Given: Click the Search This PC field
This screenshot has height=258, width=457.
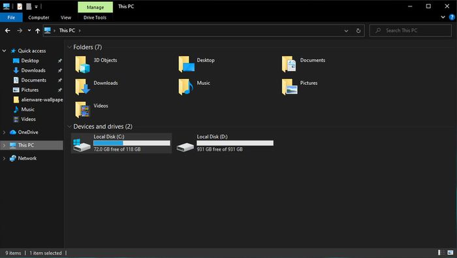Looking at the screenshot, I should [x=411, y=30].
